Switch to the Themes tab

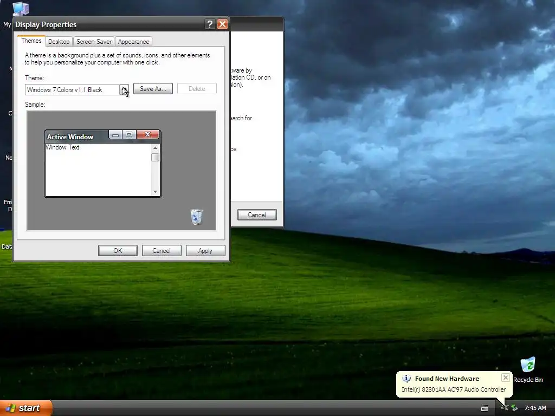[31, 41]
